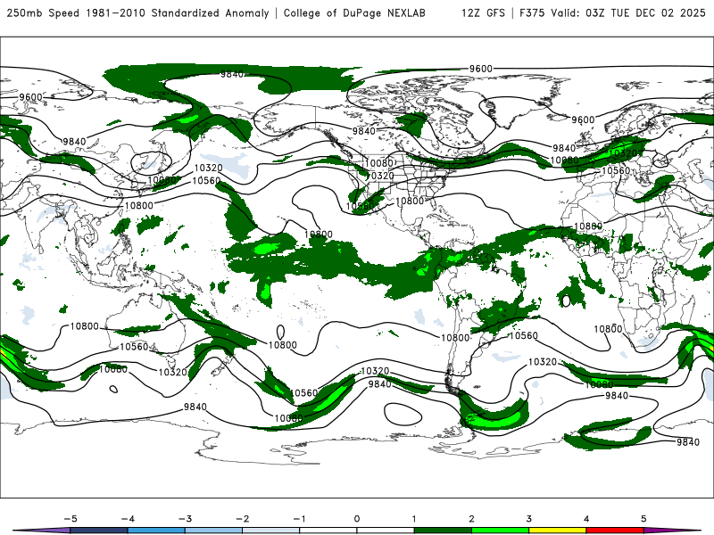
Task: Select the red 4 to 5 colorbar segment
Action: coord(615,531)
